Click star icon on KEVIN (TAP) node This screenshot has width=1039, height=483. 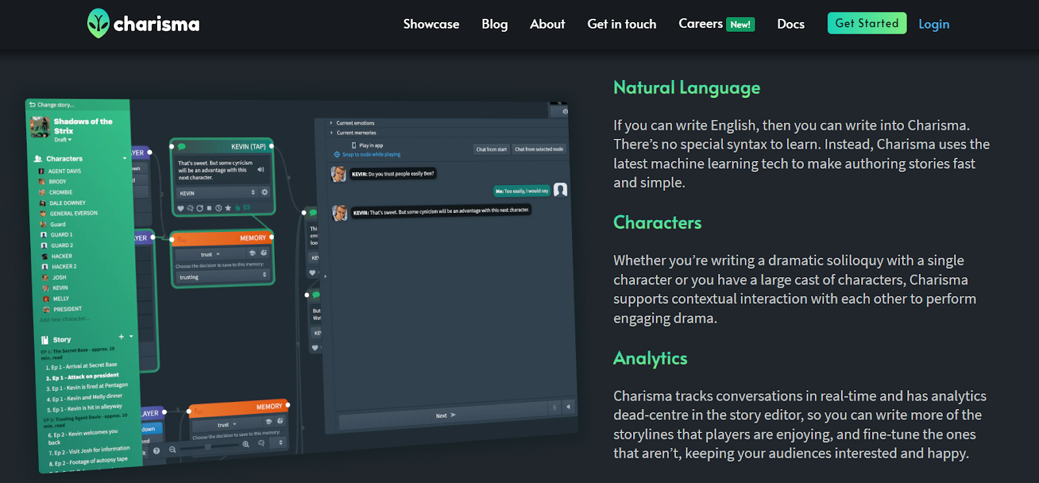(228, 208)
